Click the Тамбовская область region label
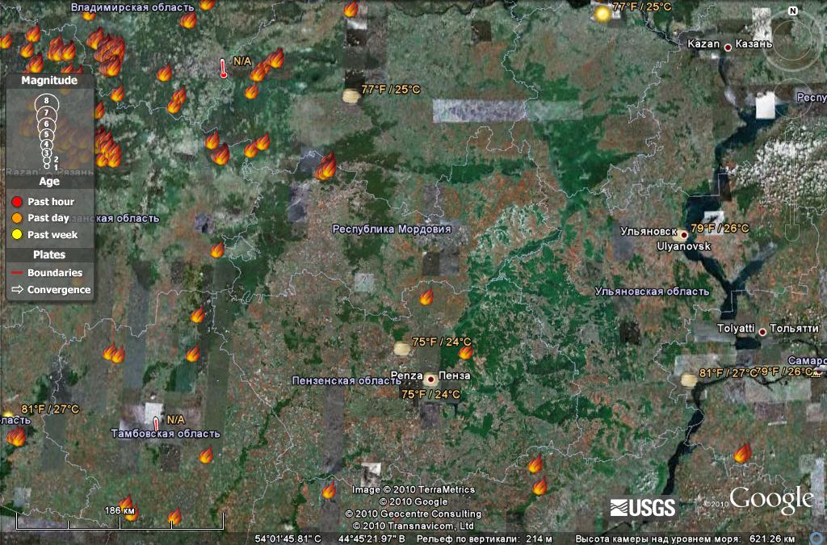The width and height of the screenshot is (827, 545). click(165, 434)
